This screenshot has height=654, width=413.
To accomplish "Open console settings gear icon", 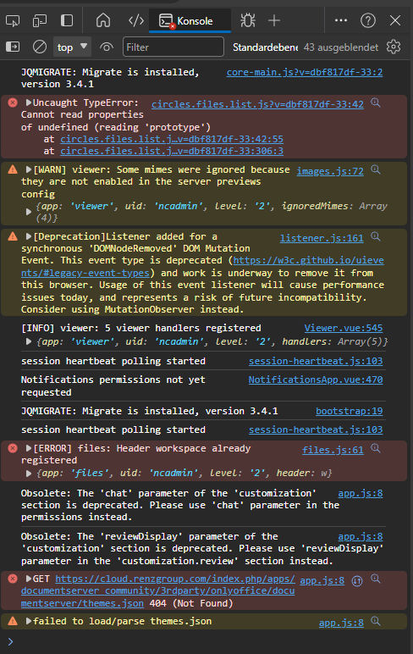I will (394, 47).
